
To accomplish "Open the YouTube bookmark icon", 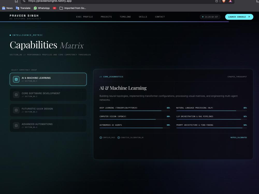I will pos(54,8).
